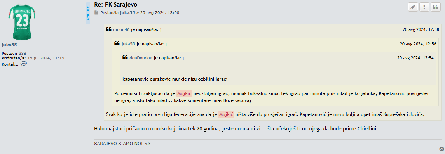Jump to donDondon's original post arrow
The width and height of the screenshot is (445, 154).
pyautogui.click(x=183, y=58)
